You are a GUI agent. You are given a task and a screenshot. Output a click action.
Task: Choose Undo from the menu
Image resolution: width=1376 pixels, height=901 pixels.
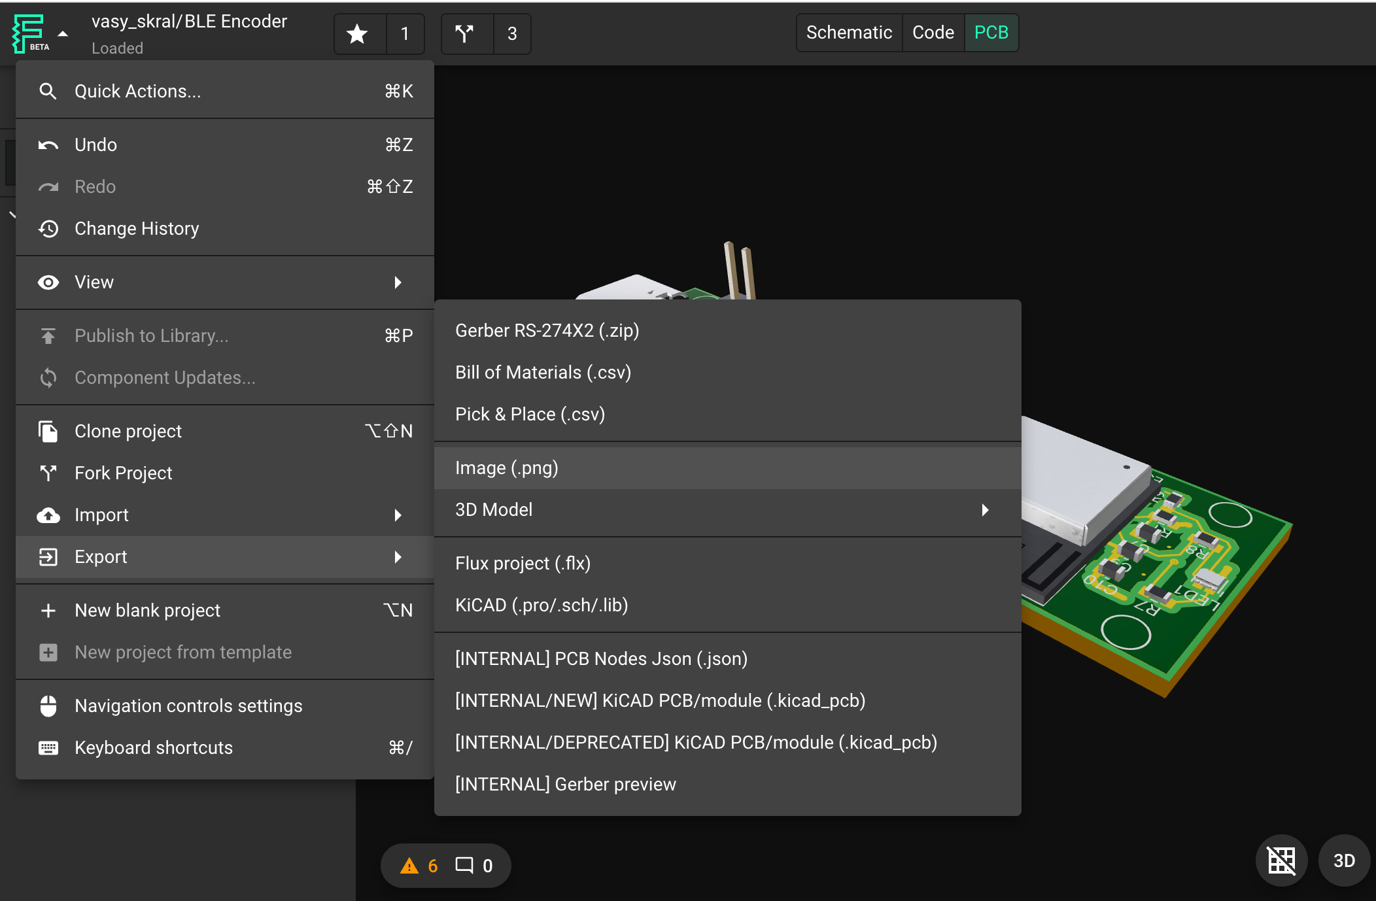pyautogui.click(x=225, y=144)
